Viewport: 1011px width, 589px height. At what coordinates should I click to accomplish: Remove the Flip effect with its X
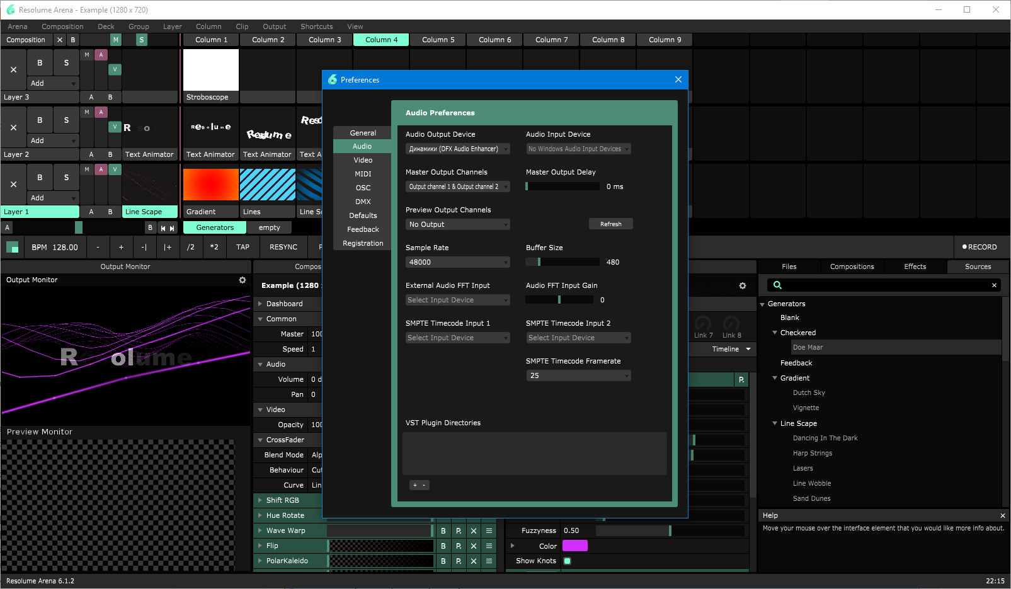point(474,546)
